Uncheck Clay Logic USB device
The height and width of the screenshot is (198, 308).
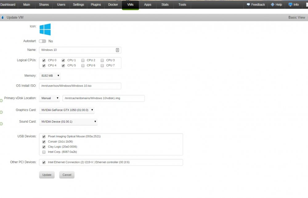[44, 147]
